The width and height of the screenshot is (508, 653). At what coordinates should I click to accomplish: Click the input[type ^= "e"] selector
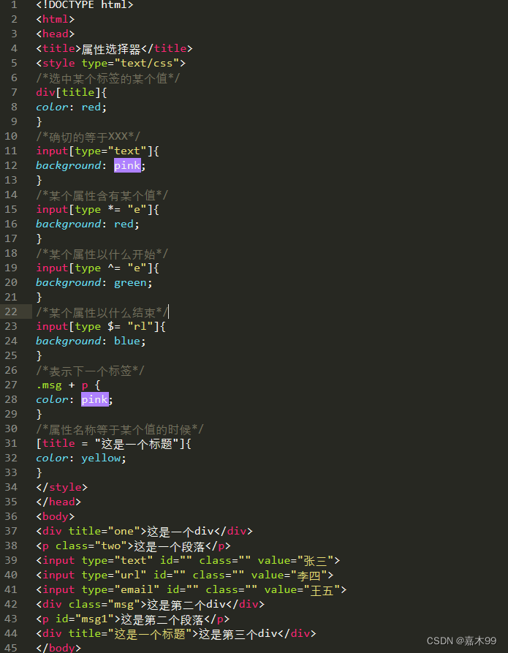point(97,268)
